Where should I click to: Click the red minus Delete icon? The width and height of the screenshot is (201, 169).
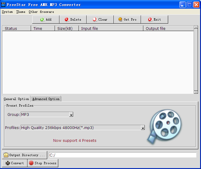coord(67,19)
